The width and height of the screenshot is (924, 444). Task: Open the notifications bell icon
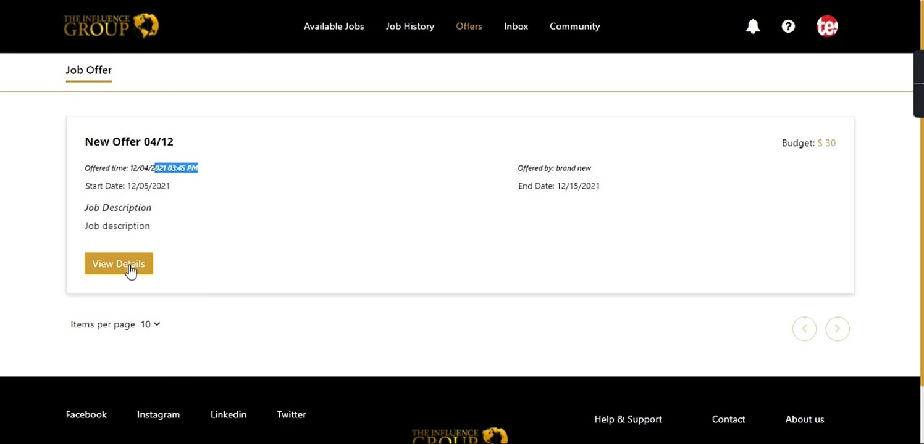click(752, 27)
